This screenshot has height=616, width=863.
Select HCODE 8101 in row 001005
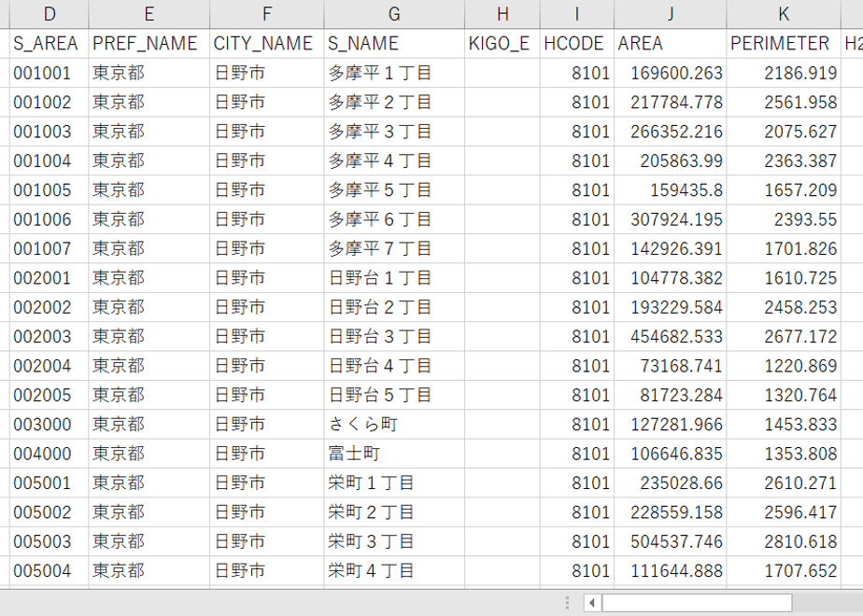tap(577, 189)
